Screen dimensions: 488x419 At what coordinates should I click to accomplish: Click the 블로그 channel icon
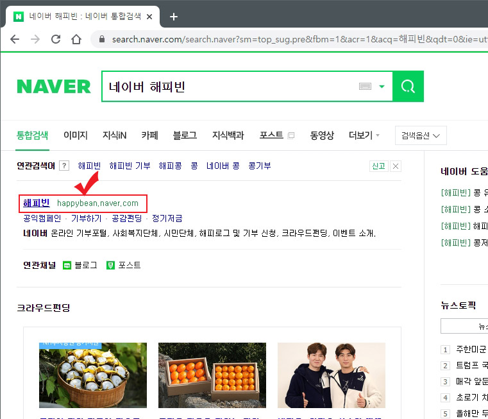pos(67,266)
